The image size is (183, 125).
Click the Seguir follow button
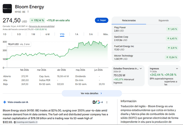click(102, 20)
